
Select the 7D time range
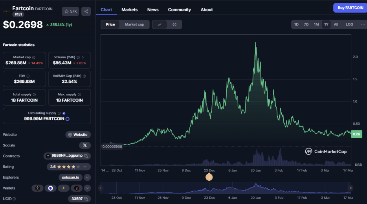coord(306,24)
